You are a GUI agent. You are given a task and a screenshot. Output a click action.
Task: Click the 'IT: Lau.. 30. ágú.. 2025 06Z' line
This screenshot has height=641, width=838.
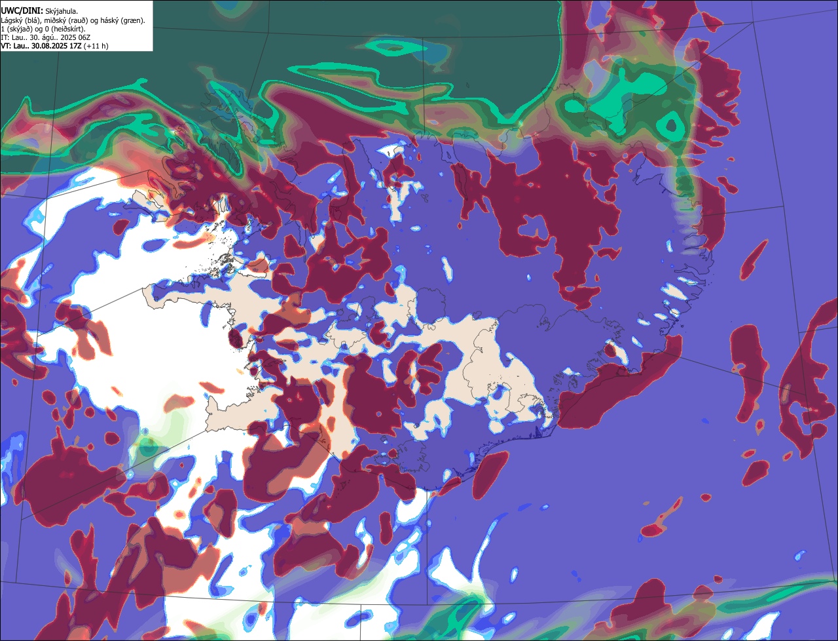coord(46,37)
